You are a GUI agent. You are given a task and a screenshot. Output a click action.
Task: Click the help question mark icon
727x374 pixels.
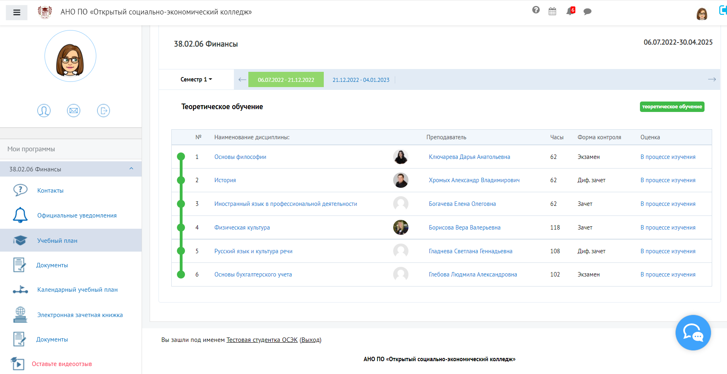[x=536, y=10]
